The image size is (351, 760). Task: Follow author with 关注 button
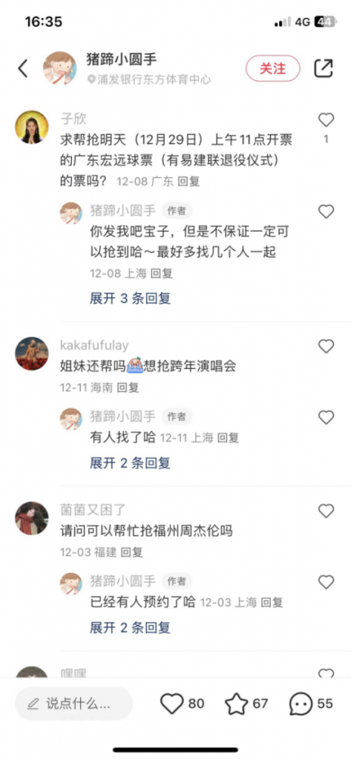pos(273,68)
